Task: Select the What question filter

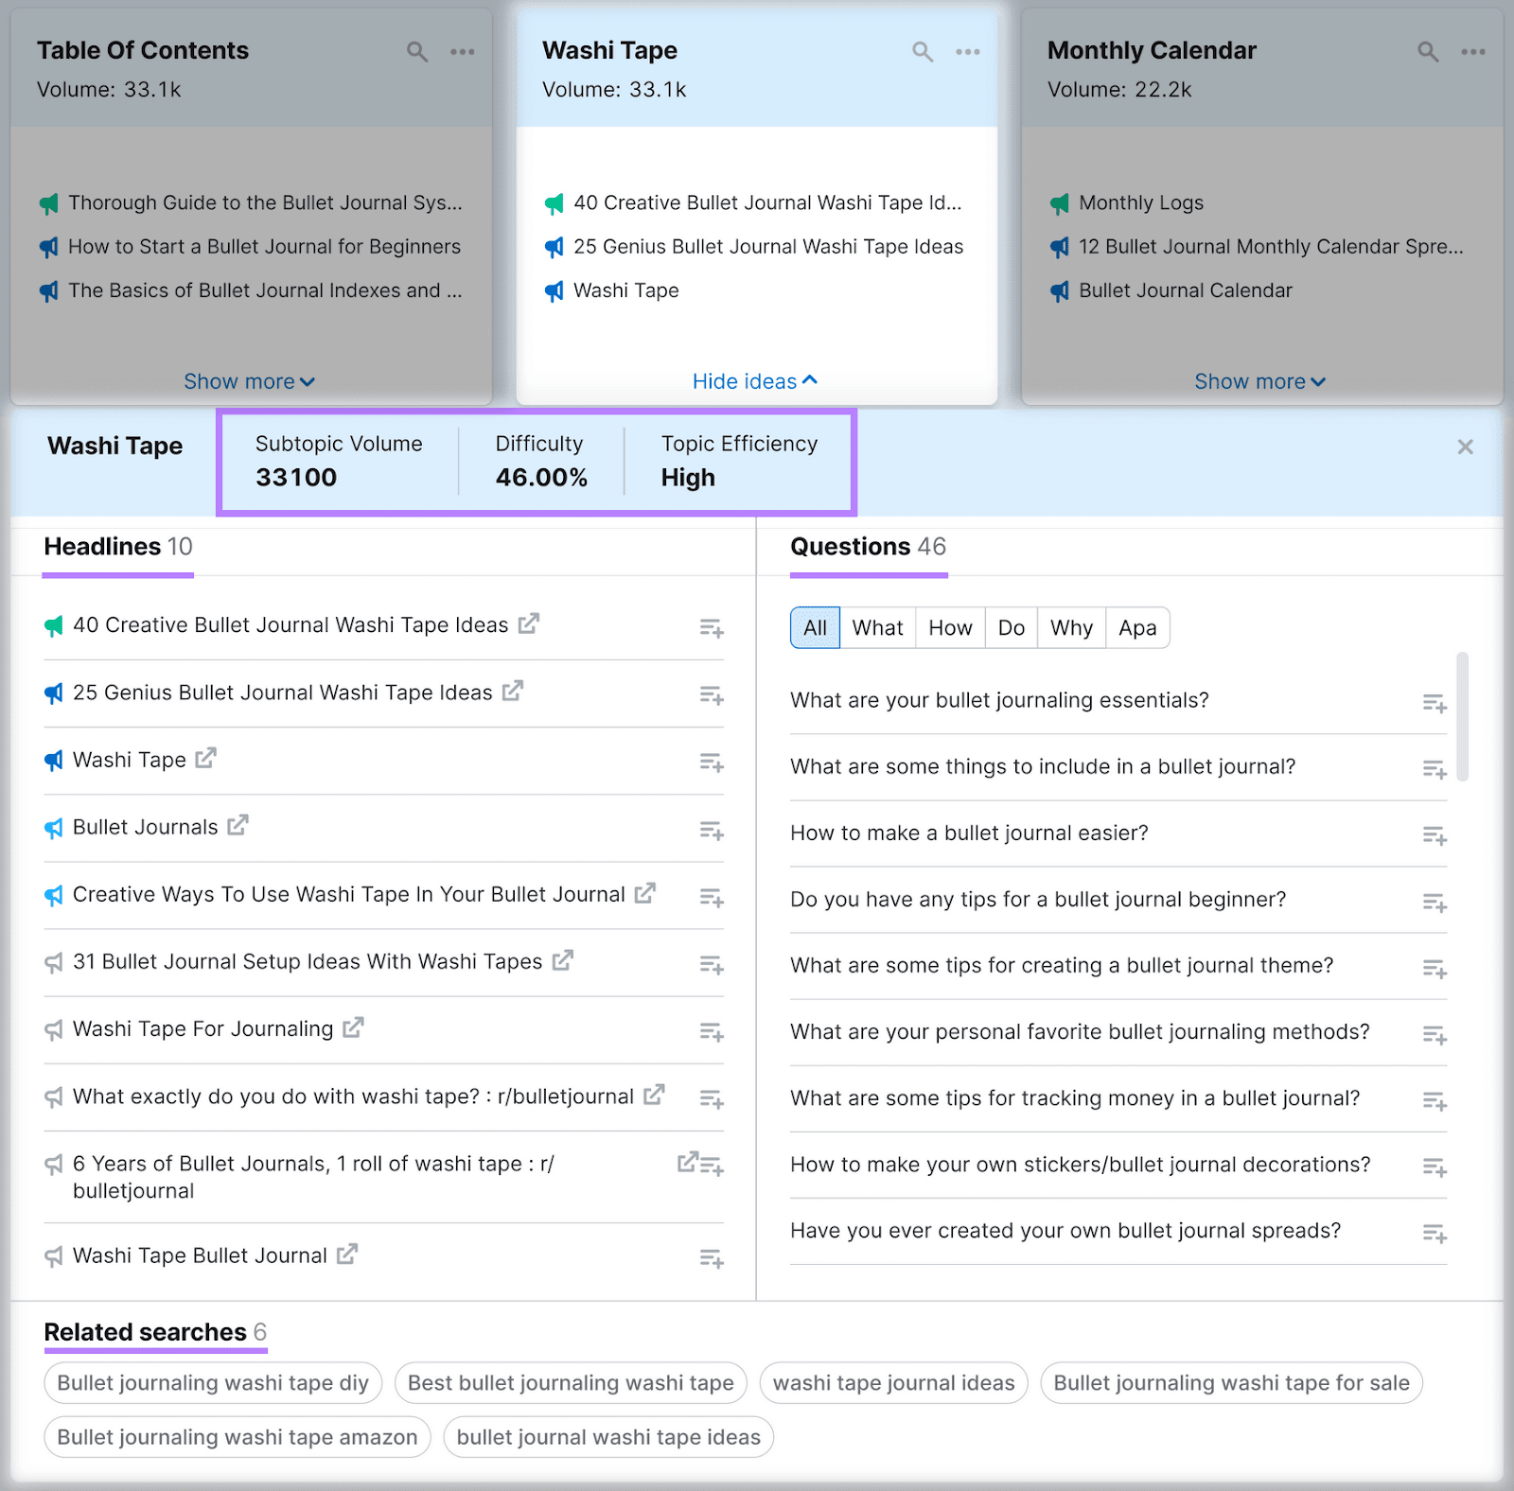Action: click(877, 627)
